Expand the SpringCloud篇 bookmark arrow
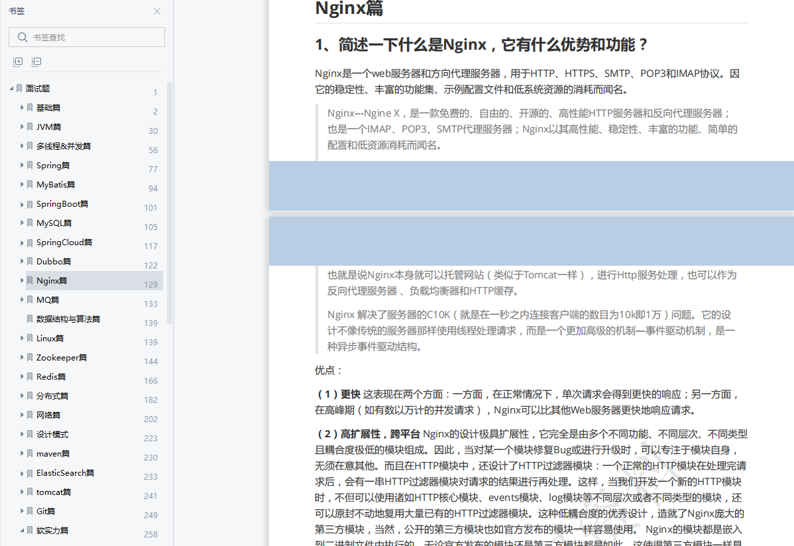This screenshot has width=794, height=546. (21, 242)
